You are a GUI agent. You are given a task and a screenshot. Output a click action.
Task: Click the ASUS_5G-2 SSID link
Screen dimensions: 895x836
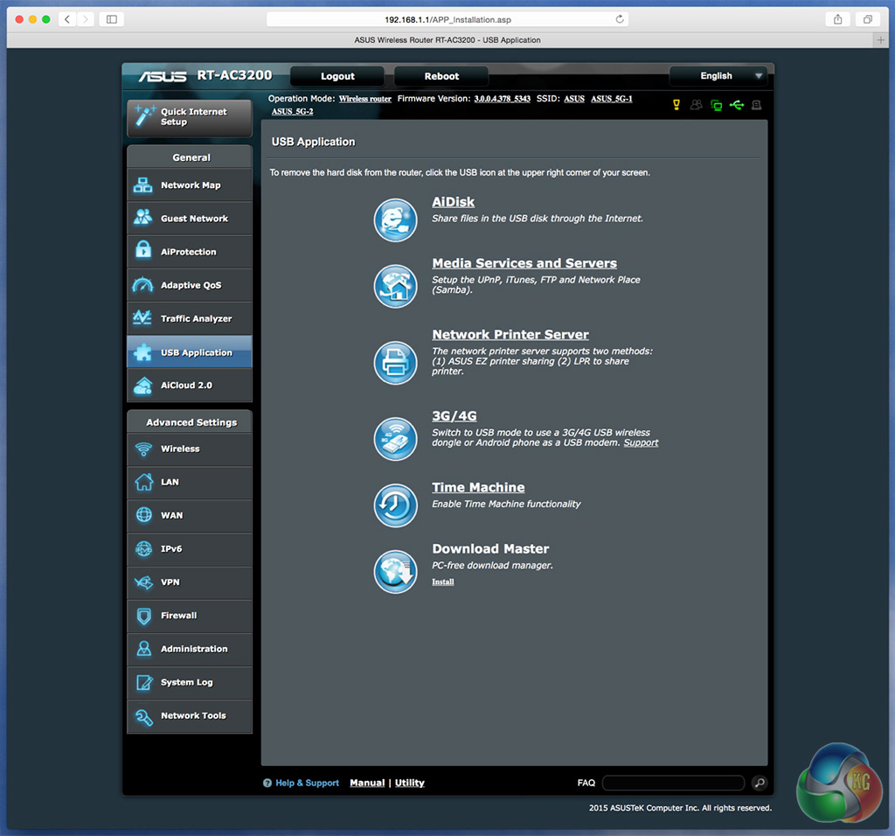click(292, 111)
